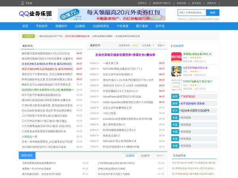The height and width of the screenshot is (178, 238).
Task: Focus the tutorial search input field
Action: pyautogui.click(x=192, y=13)
